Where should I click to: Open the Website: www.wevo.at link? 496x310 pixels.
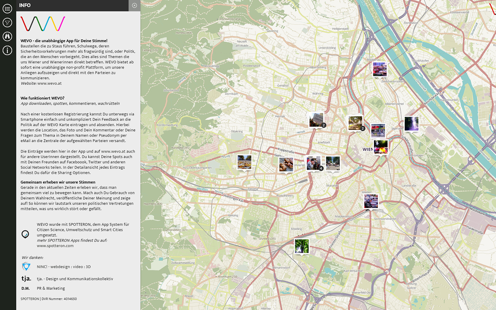(49, 83)
